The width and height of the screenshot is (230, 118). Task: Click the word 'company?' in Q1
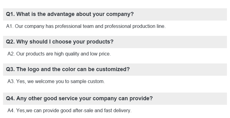[120, 14]
